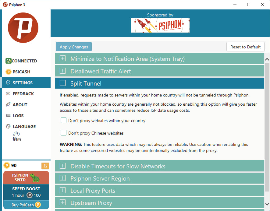Click the Chinese language label 语言
270x211 pixels.
point(17,139)
